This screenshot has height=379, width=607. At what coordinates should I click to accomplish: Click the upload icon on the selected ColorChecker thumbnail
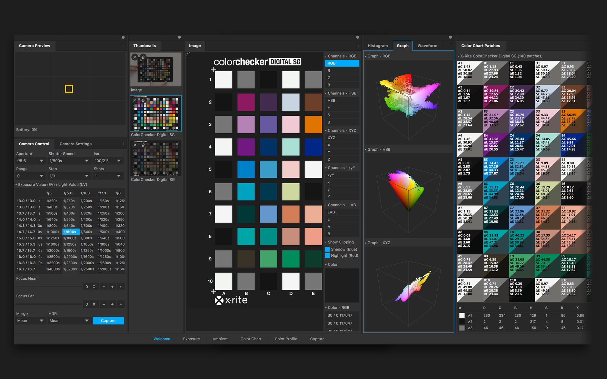143,100
